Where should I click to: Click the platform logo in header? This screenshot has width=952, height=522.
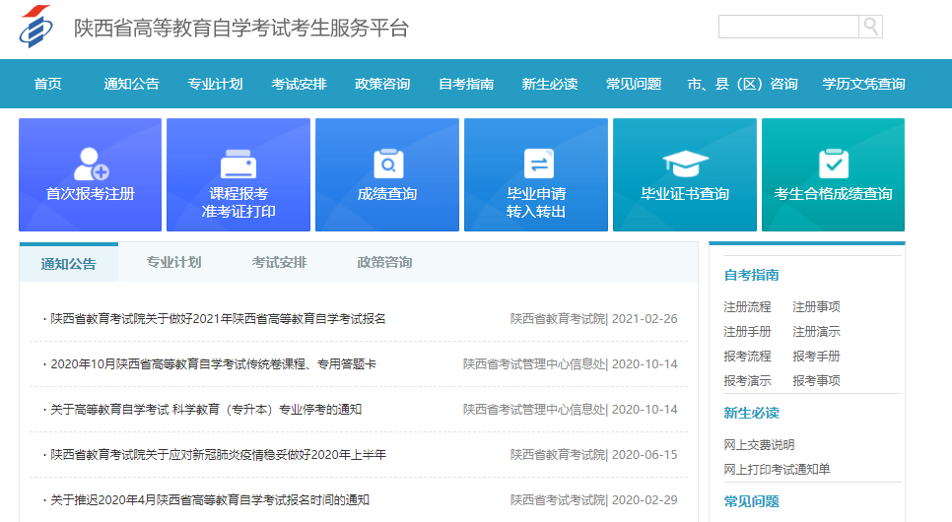click(37, 28)
